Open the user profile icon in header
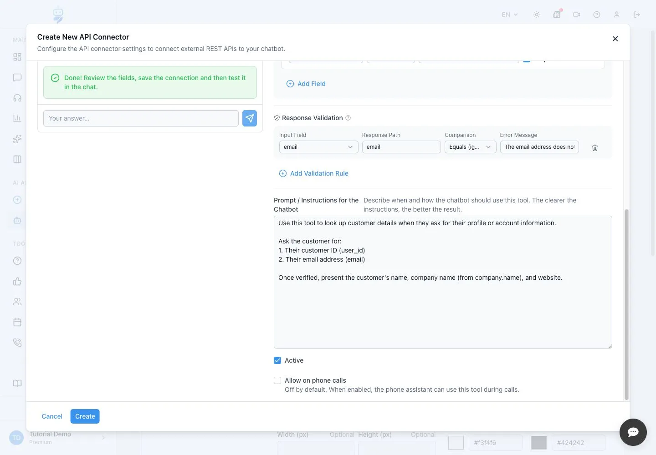Screen dimensions: 656x455 click(617, 15)
